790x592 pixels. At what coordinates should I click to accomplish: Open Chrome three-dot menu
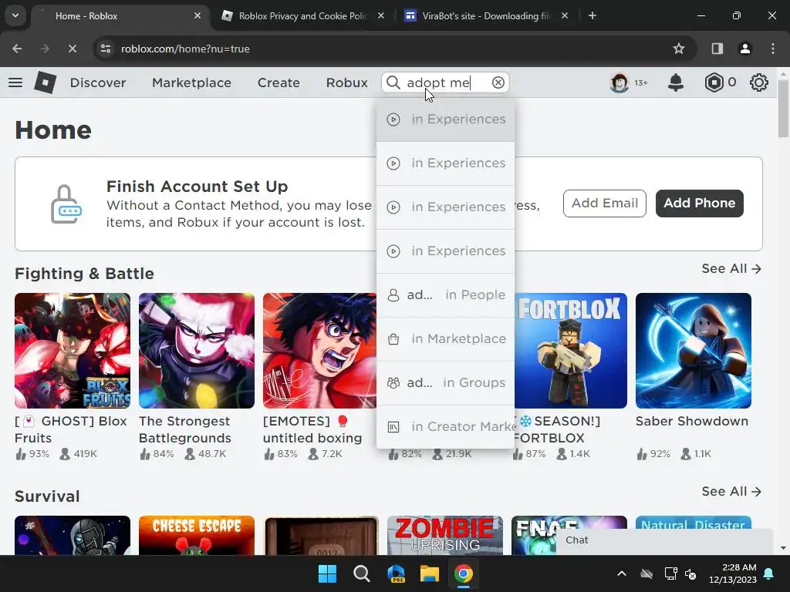click(773, 49)
